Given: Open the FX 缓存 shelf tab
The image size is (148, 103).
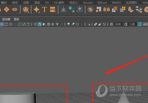Looking at the screenshot, I should pos(59,3).
